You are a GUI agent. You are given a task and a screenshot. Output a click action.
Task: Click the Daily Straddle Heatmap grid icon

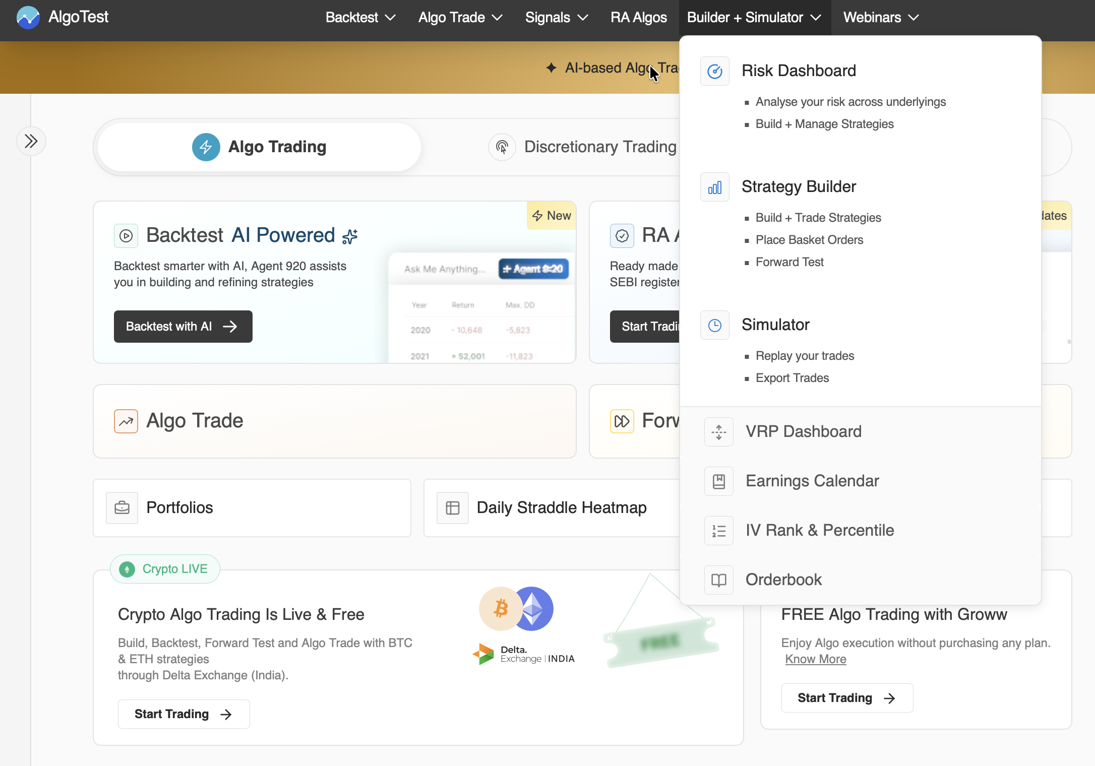pos(452,507)
